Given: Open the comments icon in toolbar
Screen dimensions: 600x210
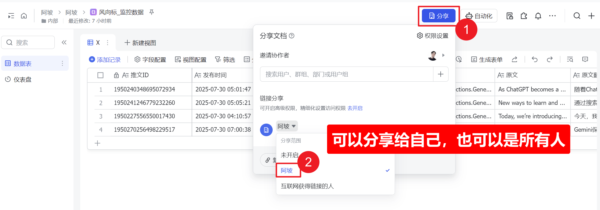Looking at the screenshot, I should (x=585, y=59).
